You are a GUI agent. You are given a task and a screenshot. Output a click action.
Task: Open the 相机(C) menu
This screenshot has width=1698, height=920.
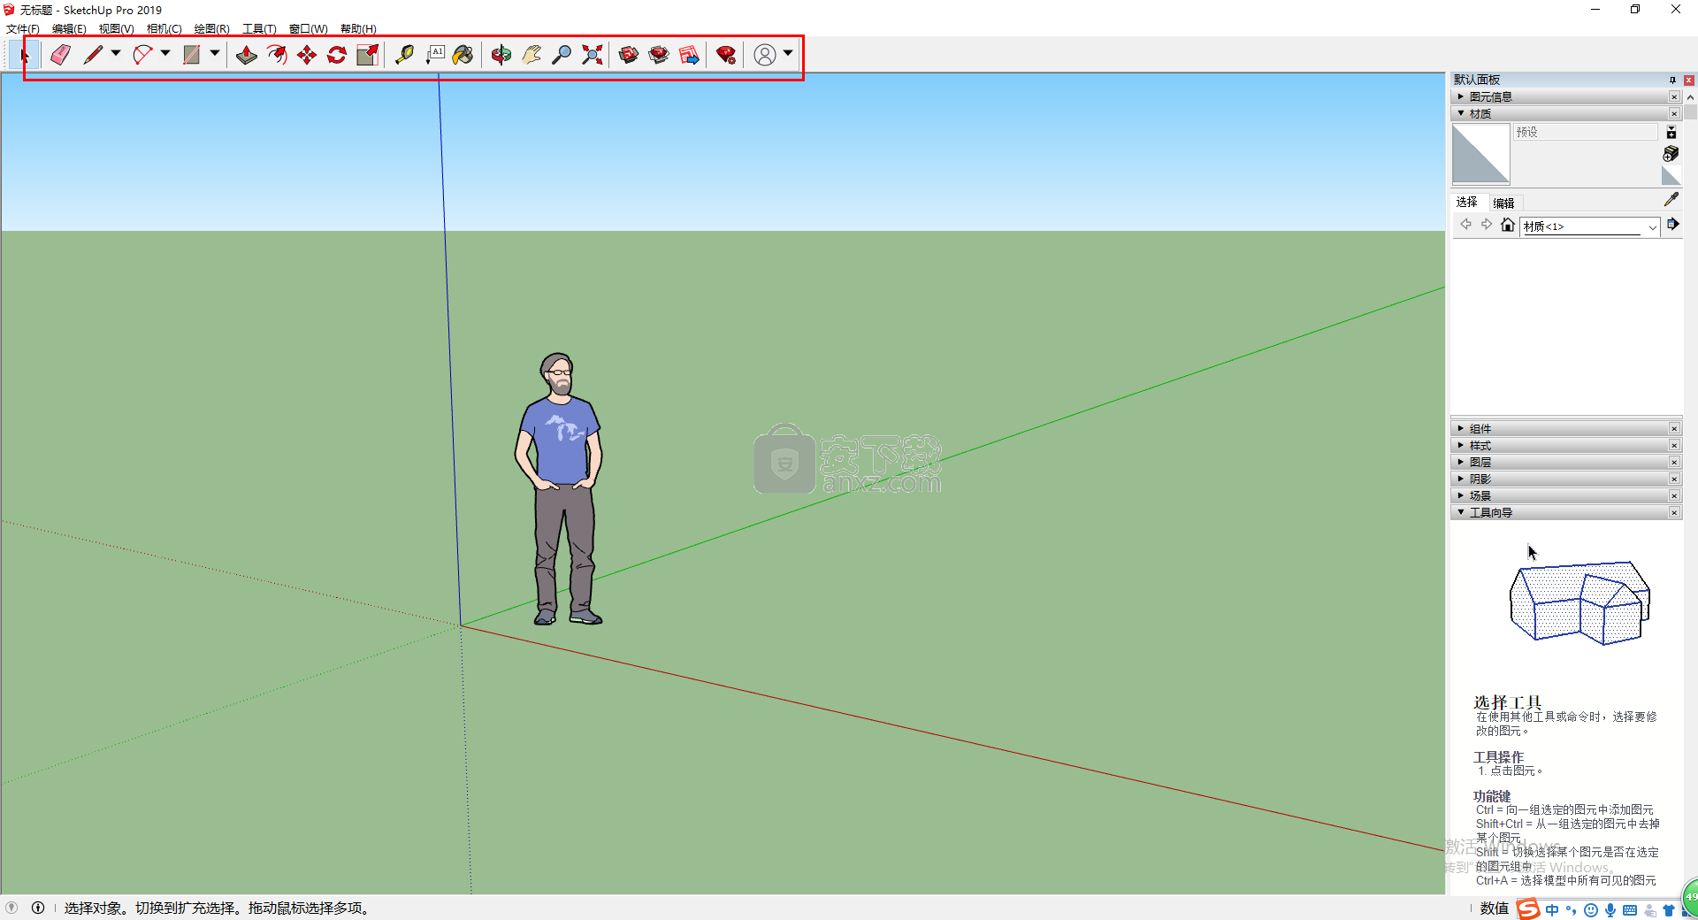pyautogui.click(x=164, y=29)
